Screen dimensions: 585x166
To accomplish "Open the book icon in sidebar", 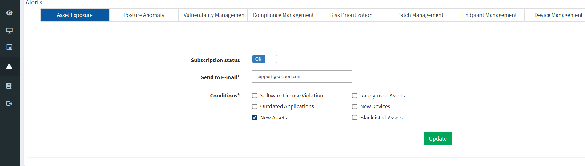I will coord(9,86).
